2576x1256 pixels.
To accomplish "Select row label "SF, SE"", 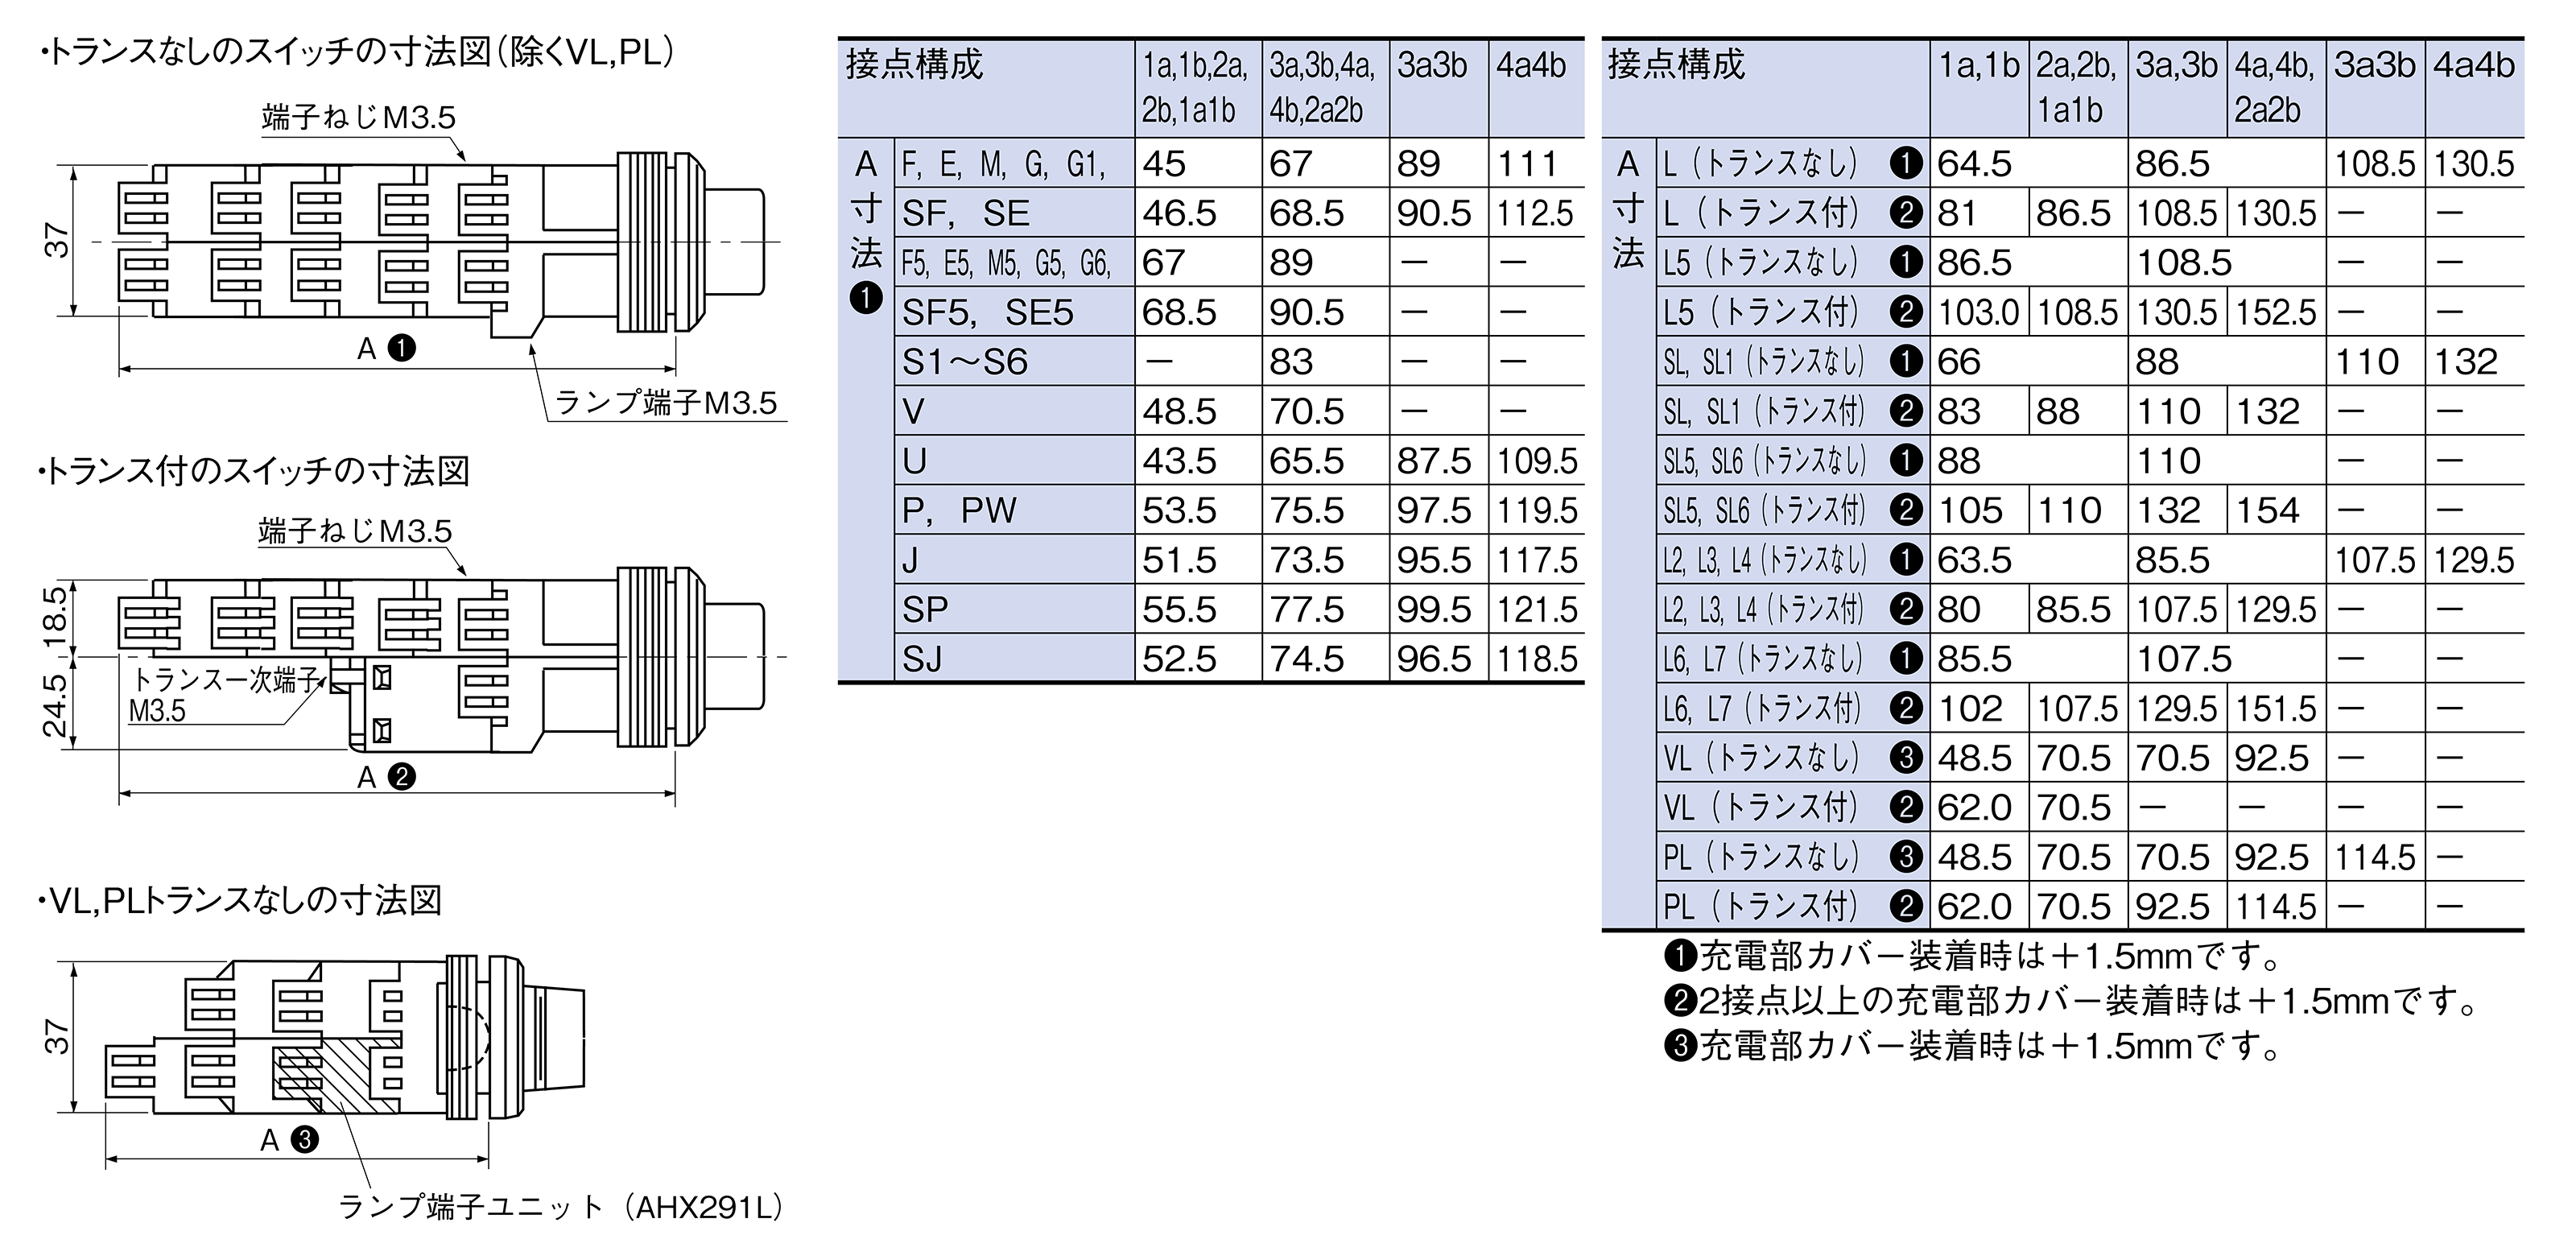I will pyautogui.click(x=965, y=213).
